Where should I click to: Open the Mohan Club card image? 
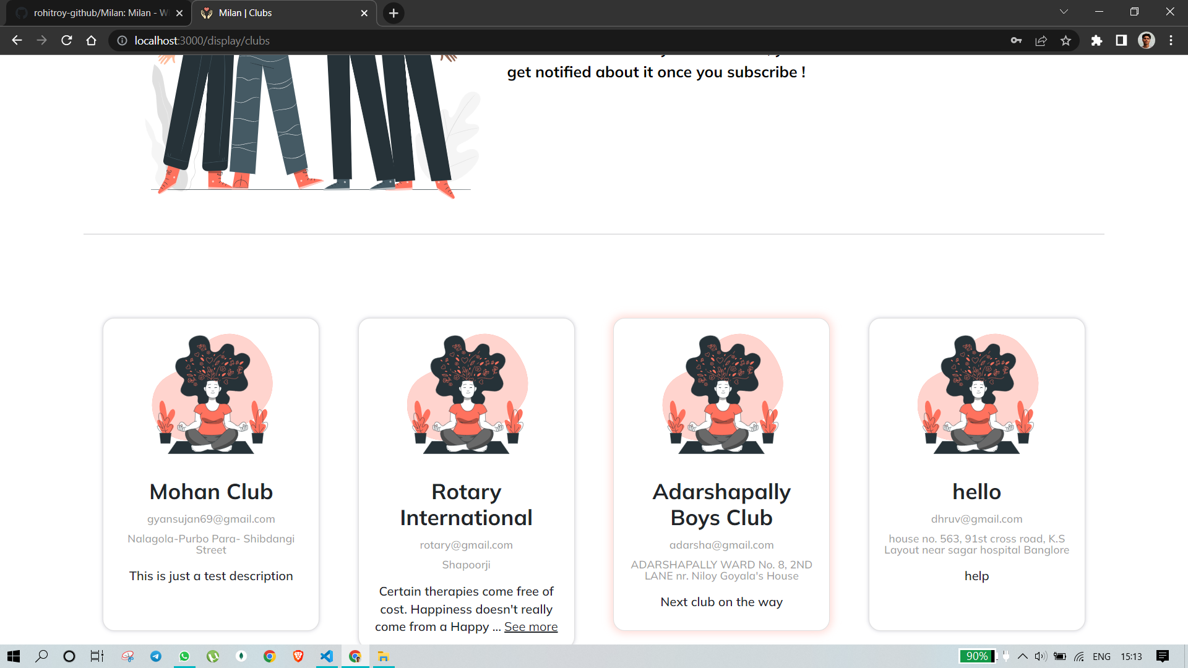coord(211,394)
